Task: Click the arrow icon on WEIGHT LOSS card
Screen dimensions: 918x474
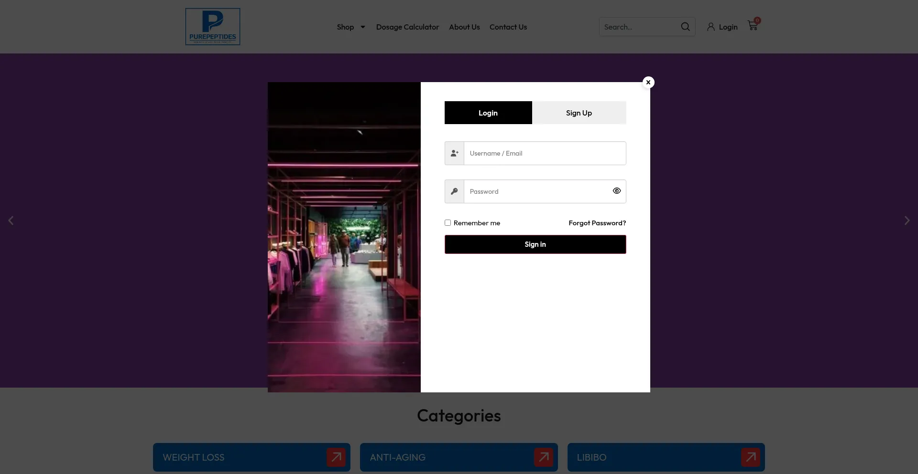Action: [336, 457]
